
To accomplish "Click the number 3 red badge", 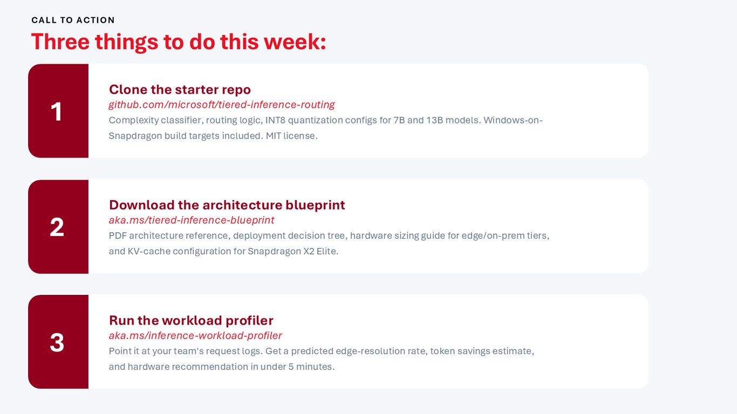I will [x=58, y=342].
